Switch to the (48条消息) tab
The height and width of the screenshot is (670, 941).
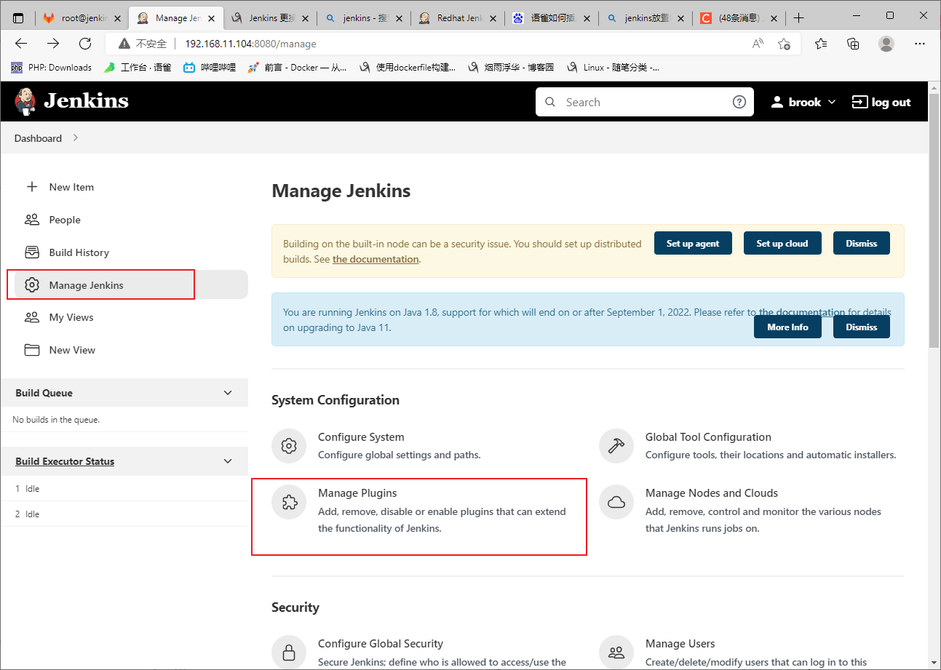[739, 17]
